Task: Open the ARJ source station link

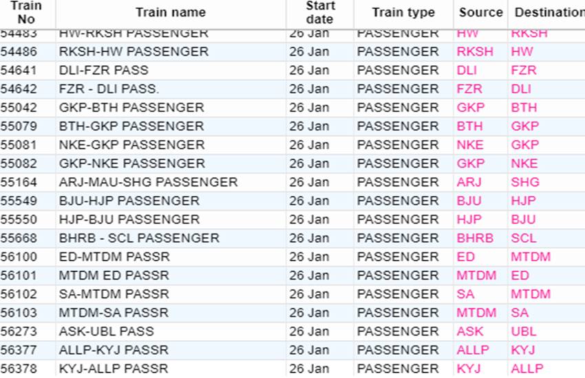Action: (x=469, y=182)
